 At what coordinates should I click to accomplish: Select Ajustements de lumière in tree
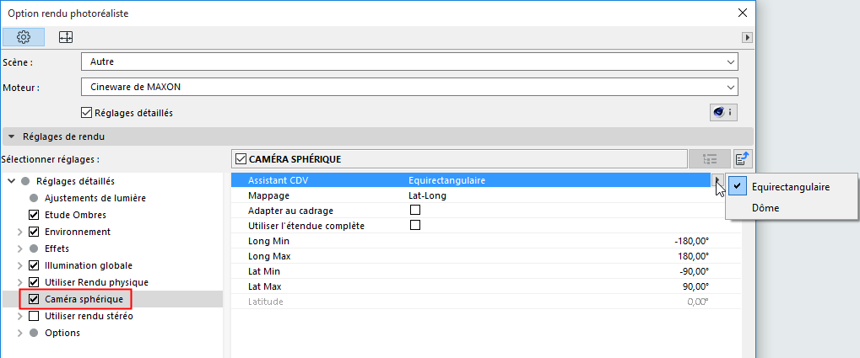(x=95, y=198)
